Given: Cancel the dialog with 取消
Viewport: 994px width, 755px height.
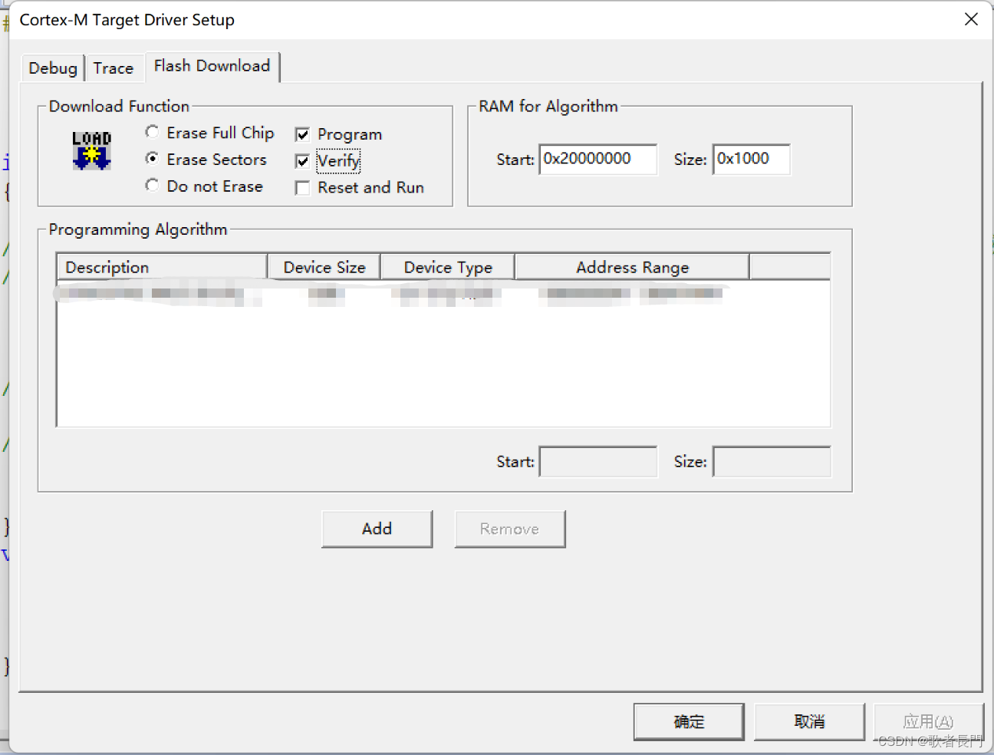Looking at the screenshot, I should [x=809, y=721].
